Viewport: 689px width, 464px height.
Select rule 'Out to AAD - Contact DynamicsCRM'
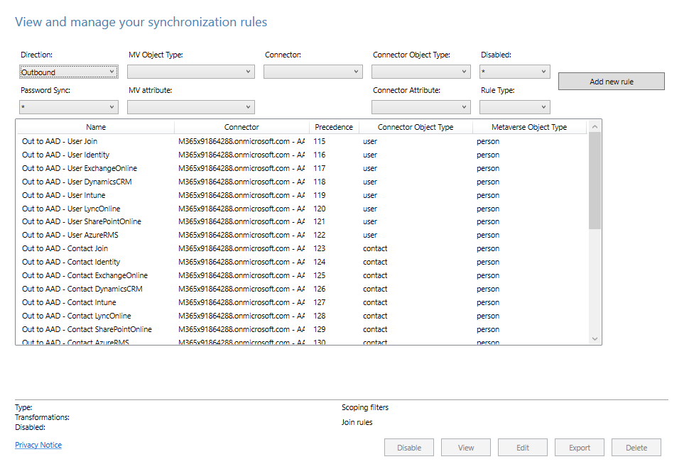tap(302, 289)
